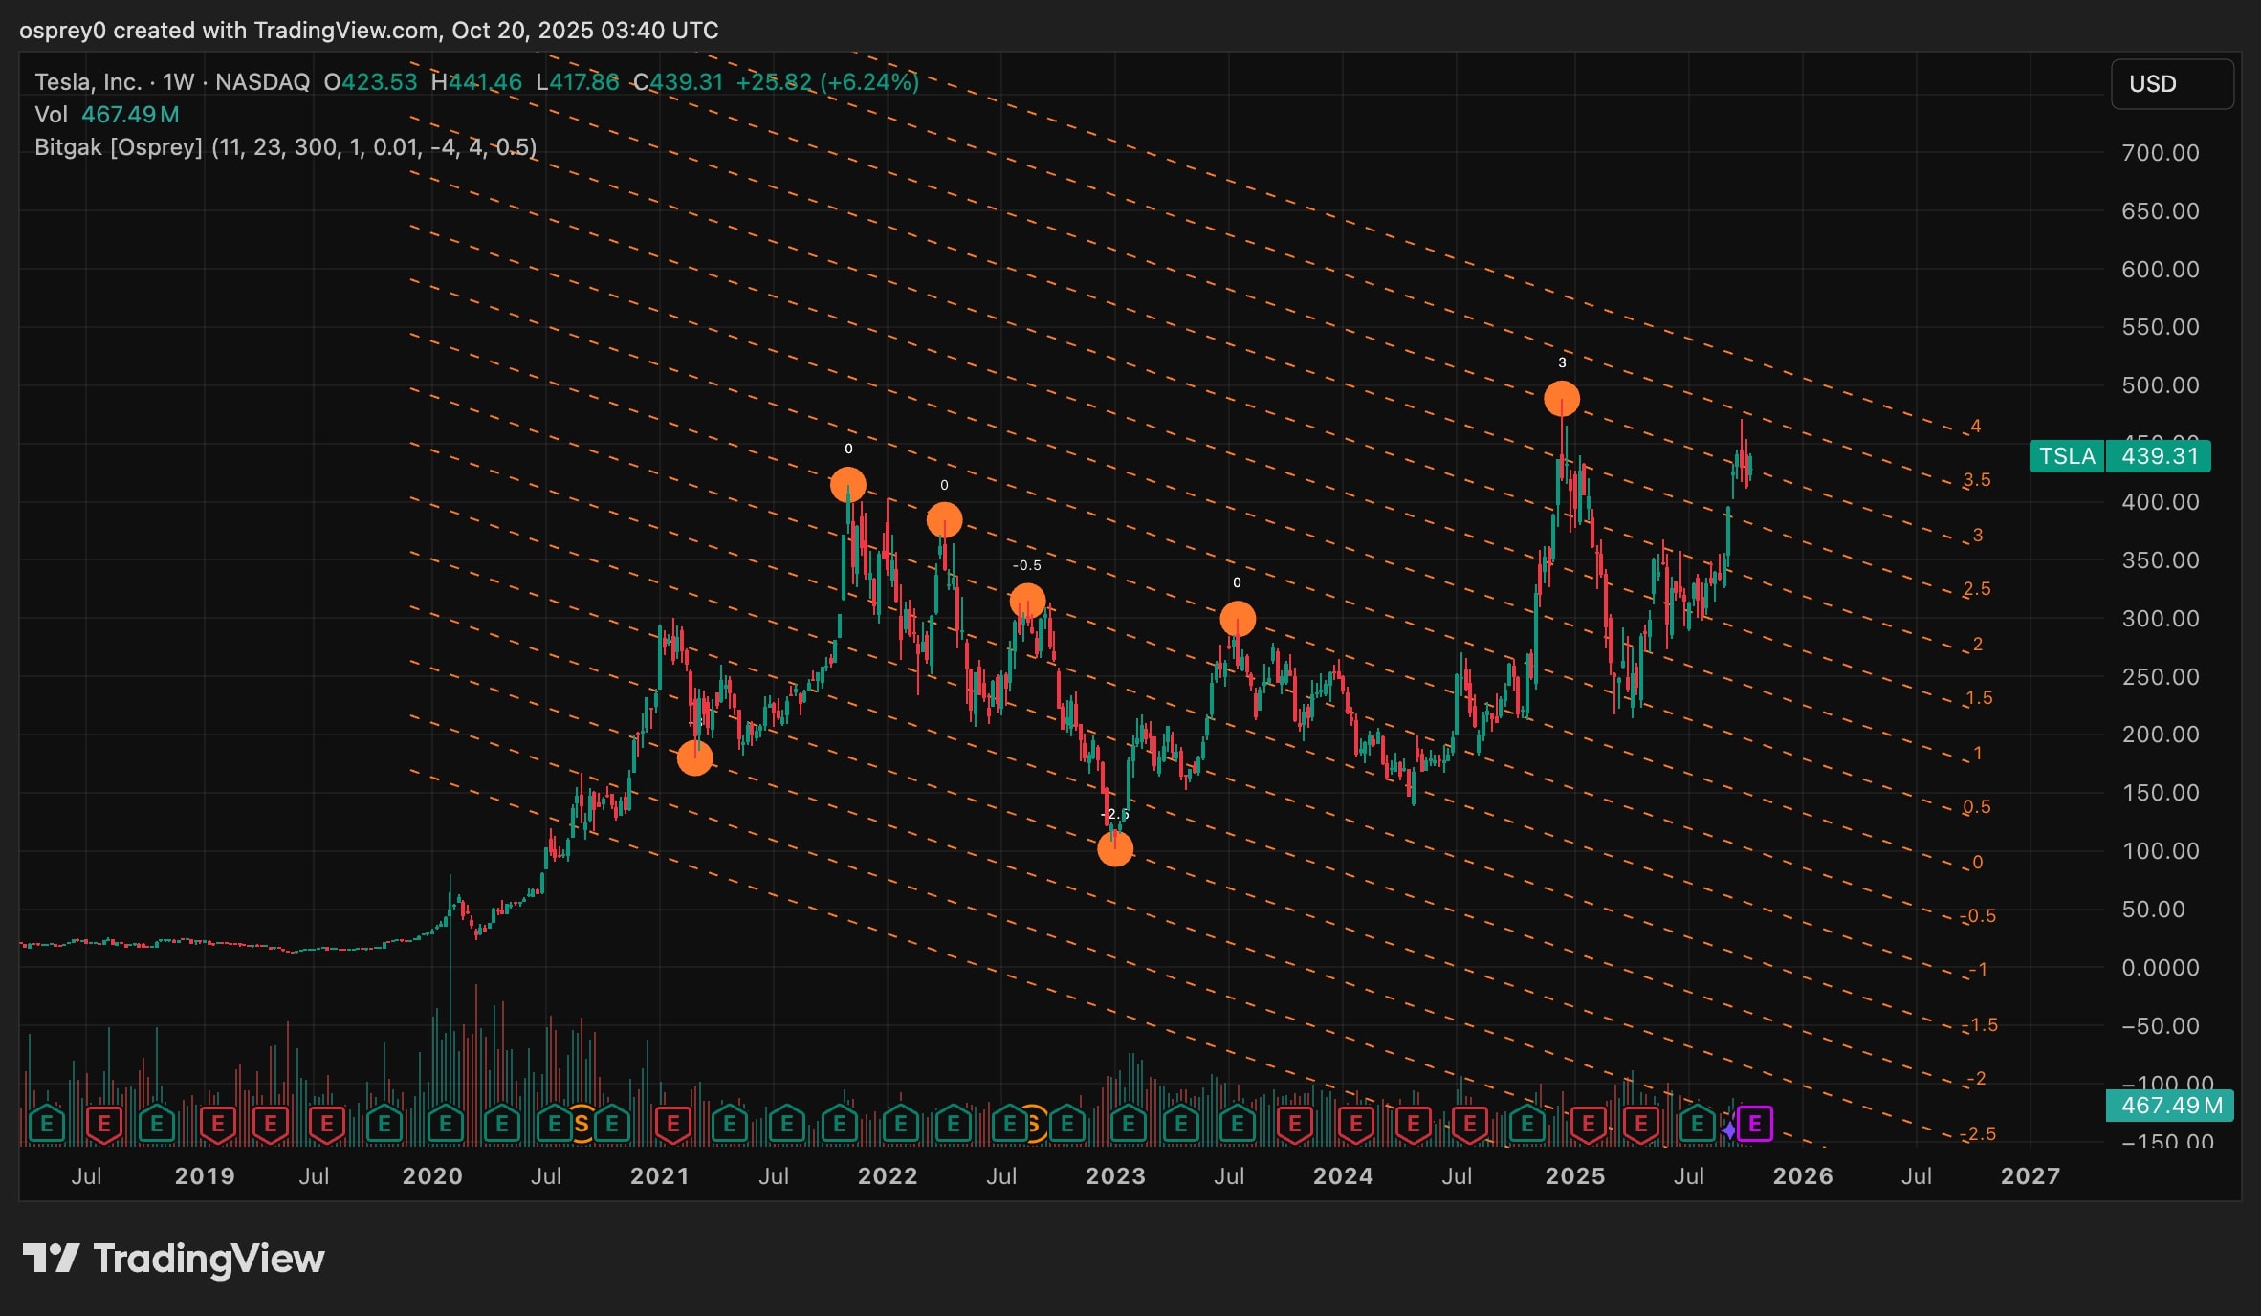Screen dimensions: 2261x1316
Task: Click the 2026 time axis label
Action: tap(1803, 1176)
